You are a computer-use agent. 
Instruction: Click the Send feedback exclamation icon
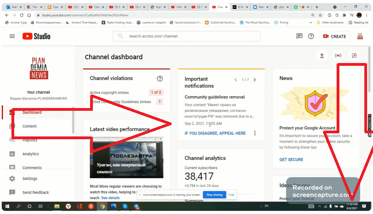(x=12, y=192)
